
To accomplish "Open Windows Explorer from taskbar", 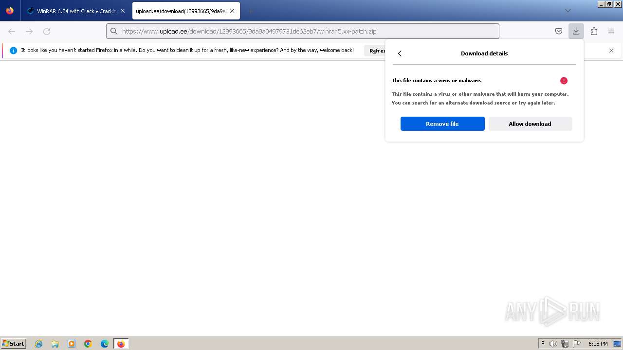I will (x=55, y=344).
